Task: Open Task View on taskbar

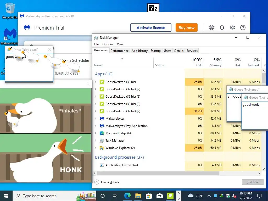Action: [115, 196]
